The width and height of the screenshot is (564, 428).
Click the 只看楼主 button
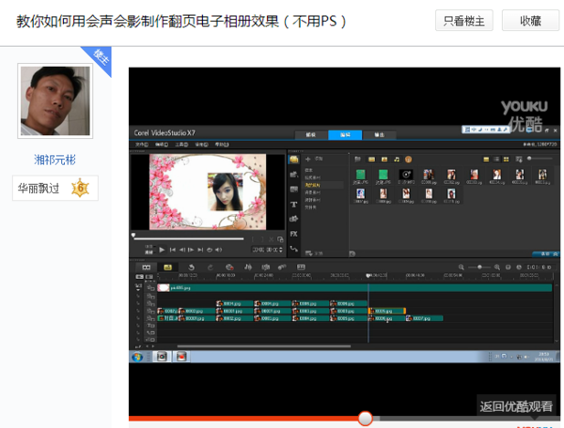tap(464, 21)
